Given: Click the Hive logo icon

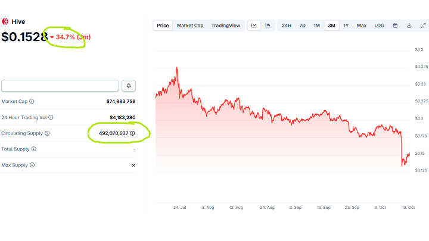Looking at the screenshot, I should tap(6, 21).
